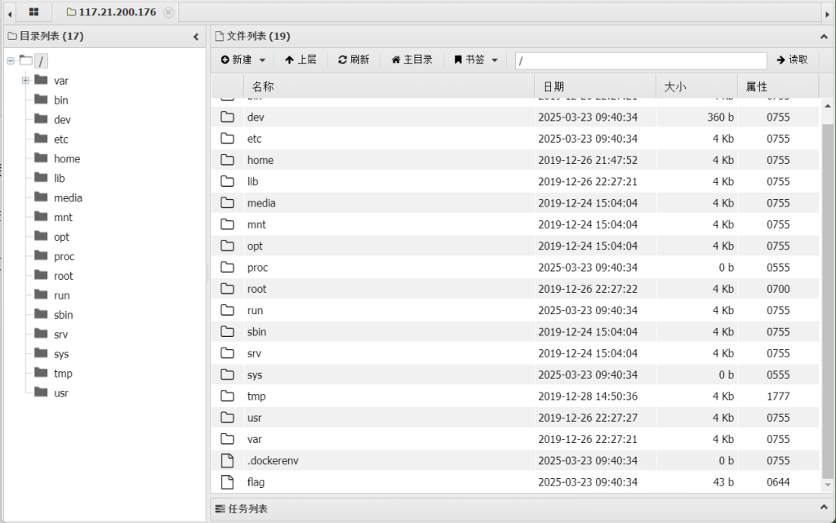Screen dimensions: 836x523
Task: Go up one level (上层)
Action: point(300,60)
